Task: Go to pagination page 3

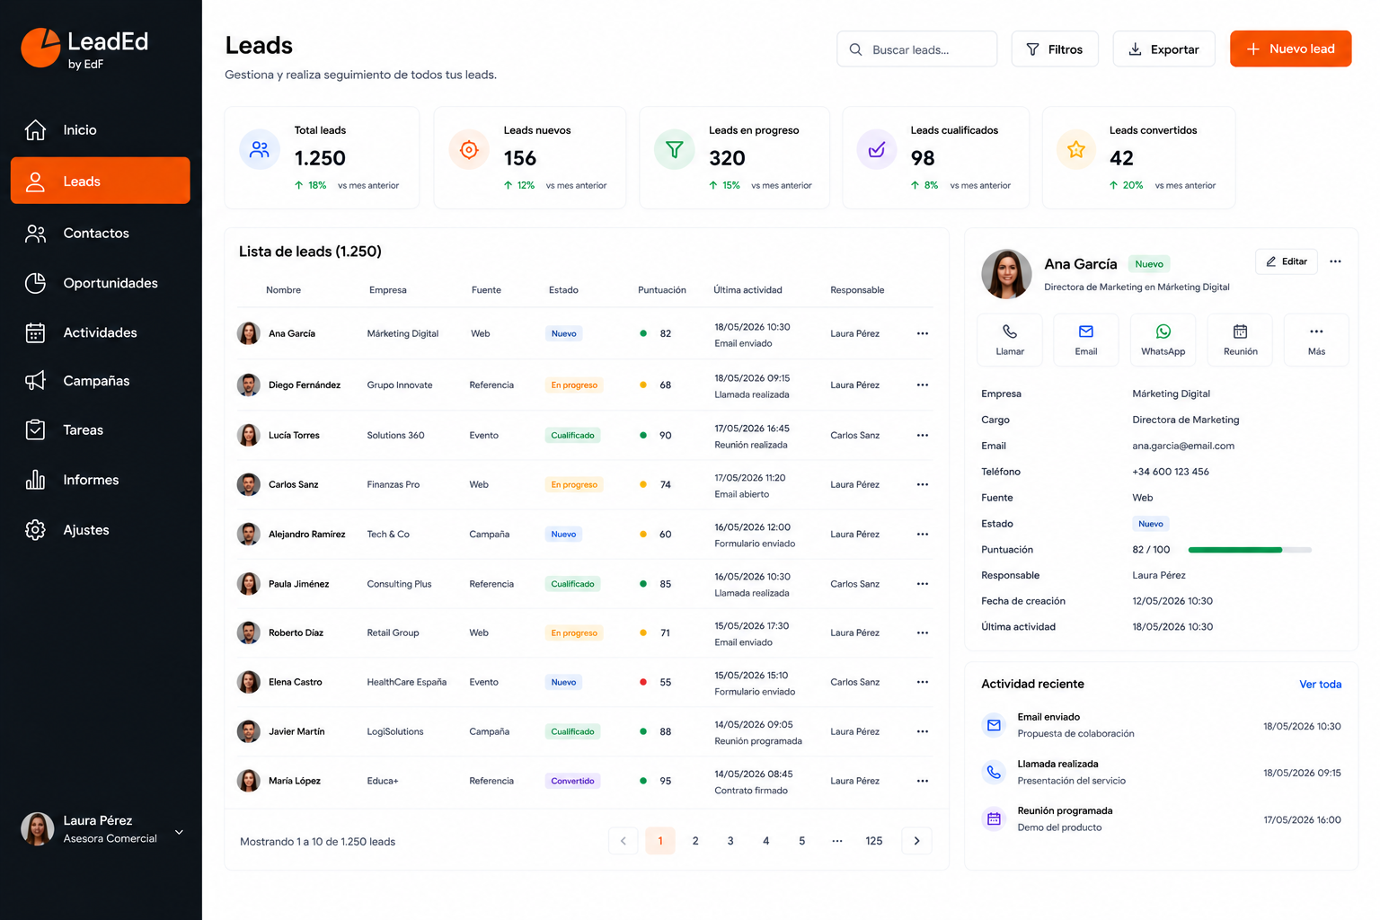Action: [x=730, y=841]
